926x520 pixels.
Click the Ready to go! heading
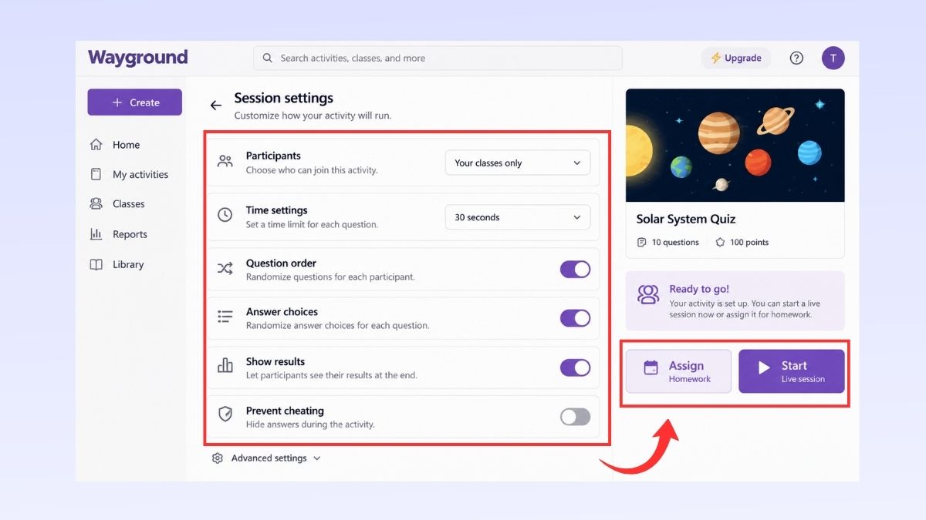699,289
